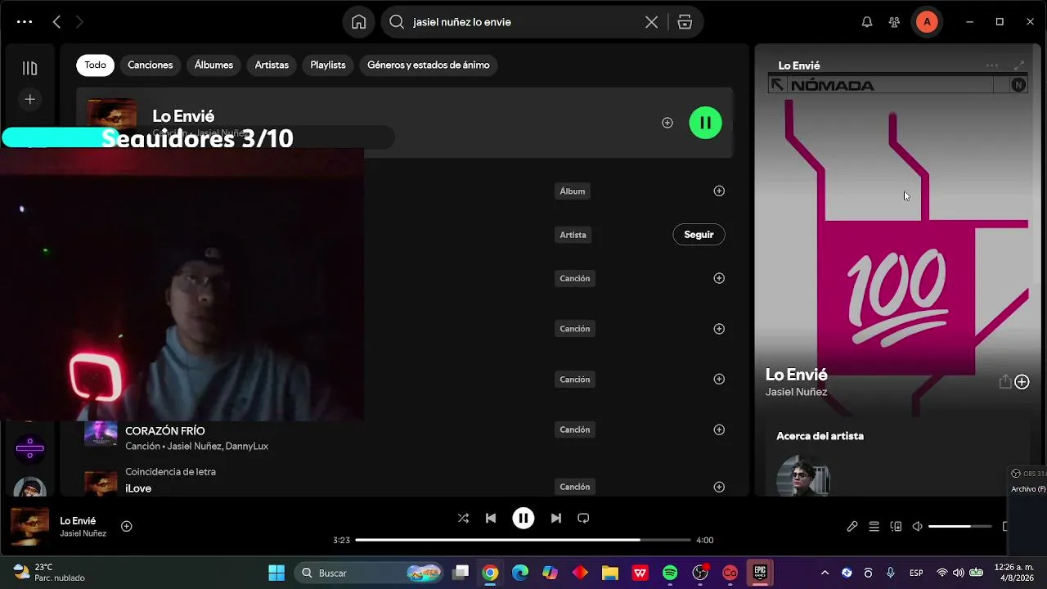Open the notifications bell
The image size is (1047, 589).
click(x=867, y=22)
